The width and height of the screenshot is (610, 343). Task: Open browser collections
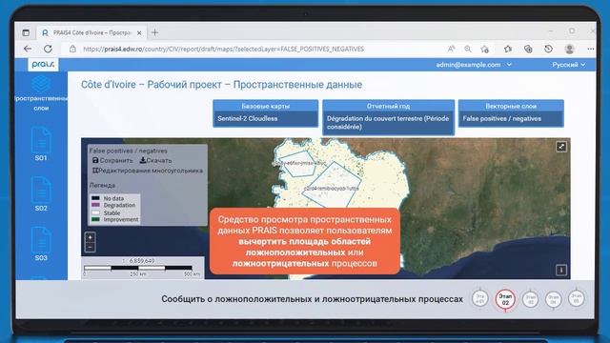point(528,49)
